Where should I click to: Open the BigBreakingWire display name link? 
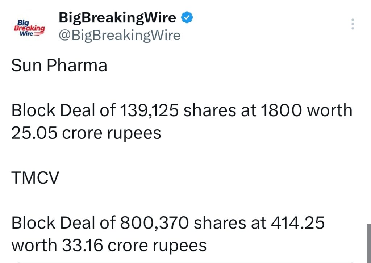(x=118, y=17)
